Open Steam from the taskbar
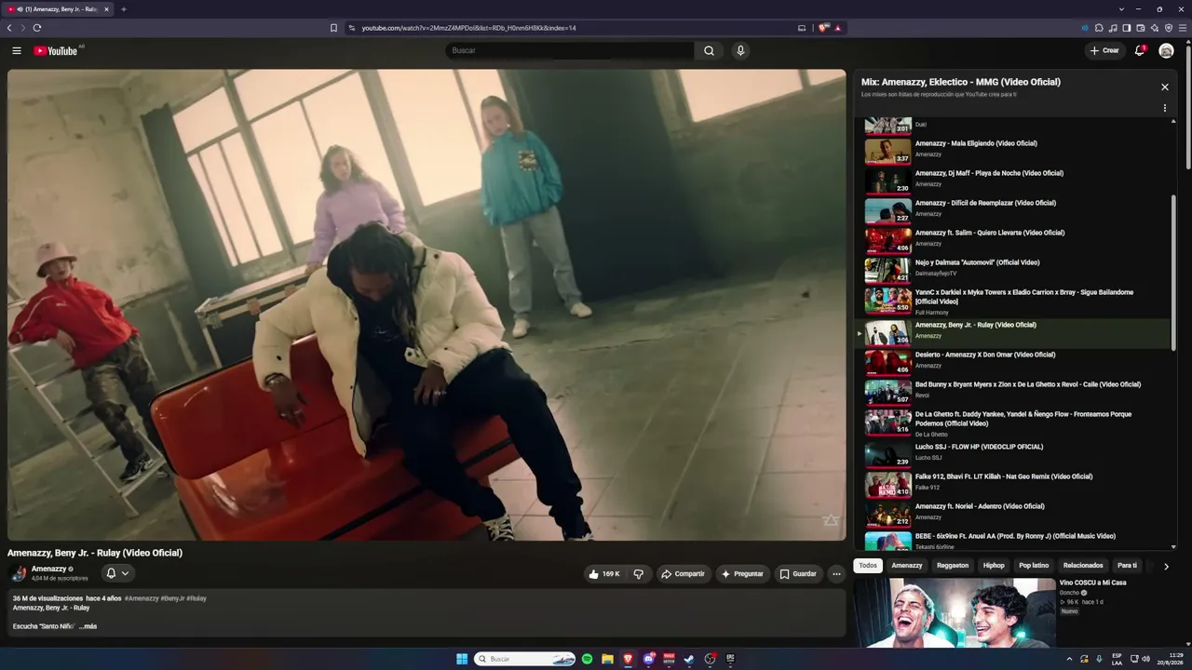The image size is (1192, 670). (x=689, y=659)
